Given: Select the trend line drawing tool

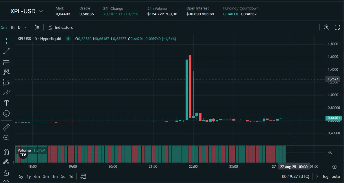Looking at the screenshot, I should 6,51.
